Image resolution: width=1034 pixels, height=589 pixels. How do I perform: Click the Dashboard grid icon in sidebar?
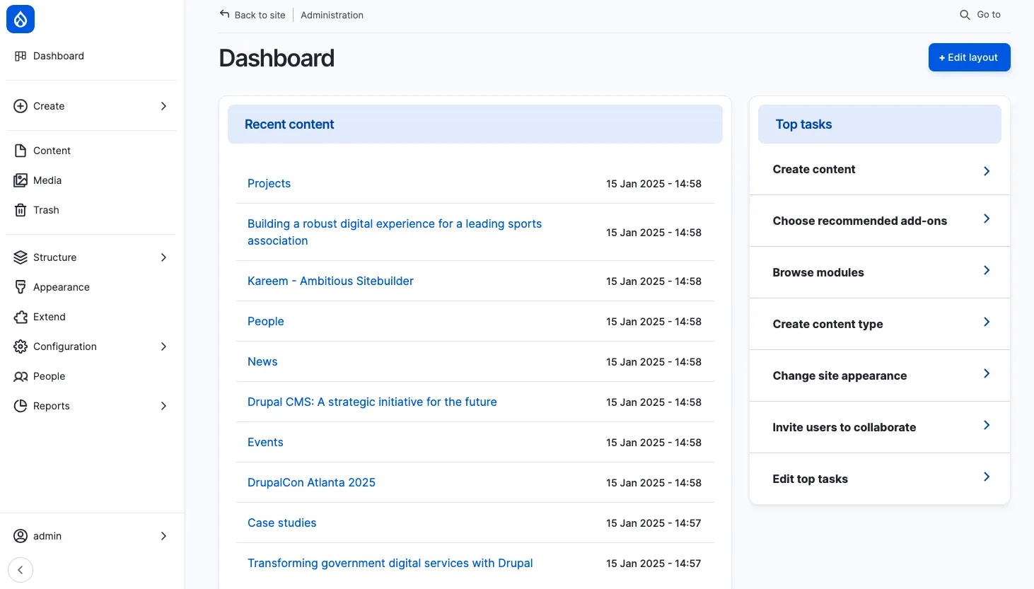21,56
